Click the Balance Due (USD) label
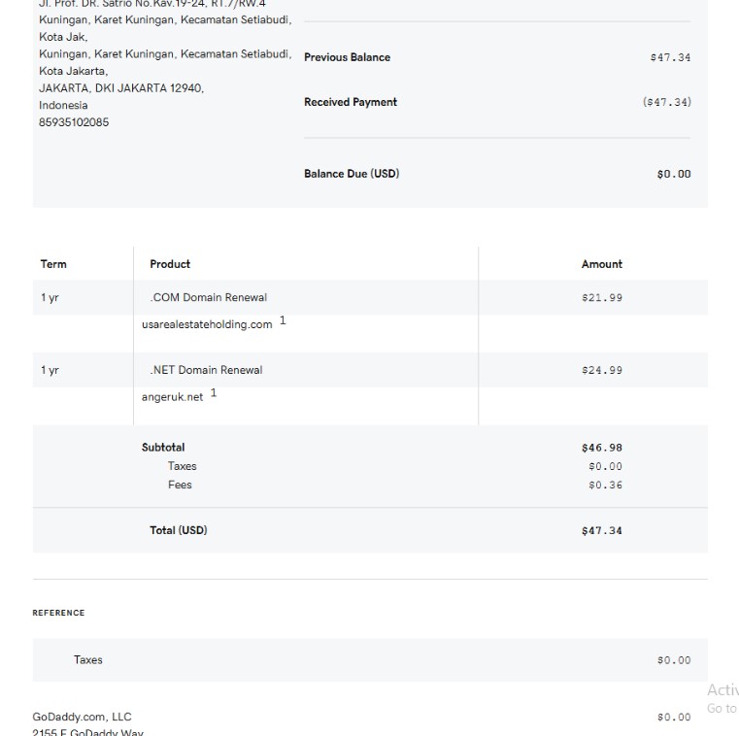 352,174
